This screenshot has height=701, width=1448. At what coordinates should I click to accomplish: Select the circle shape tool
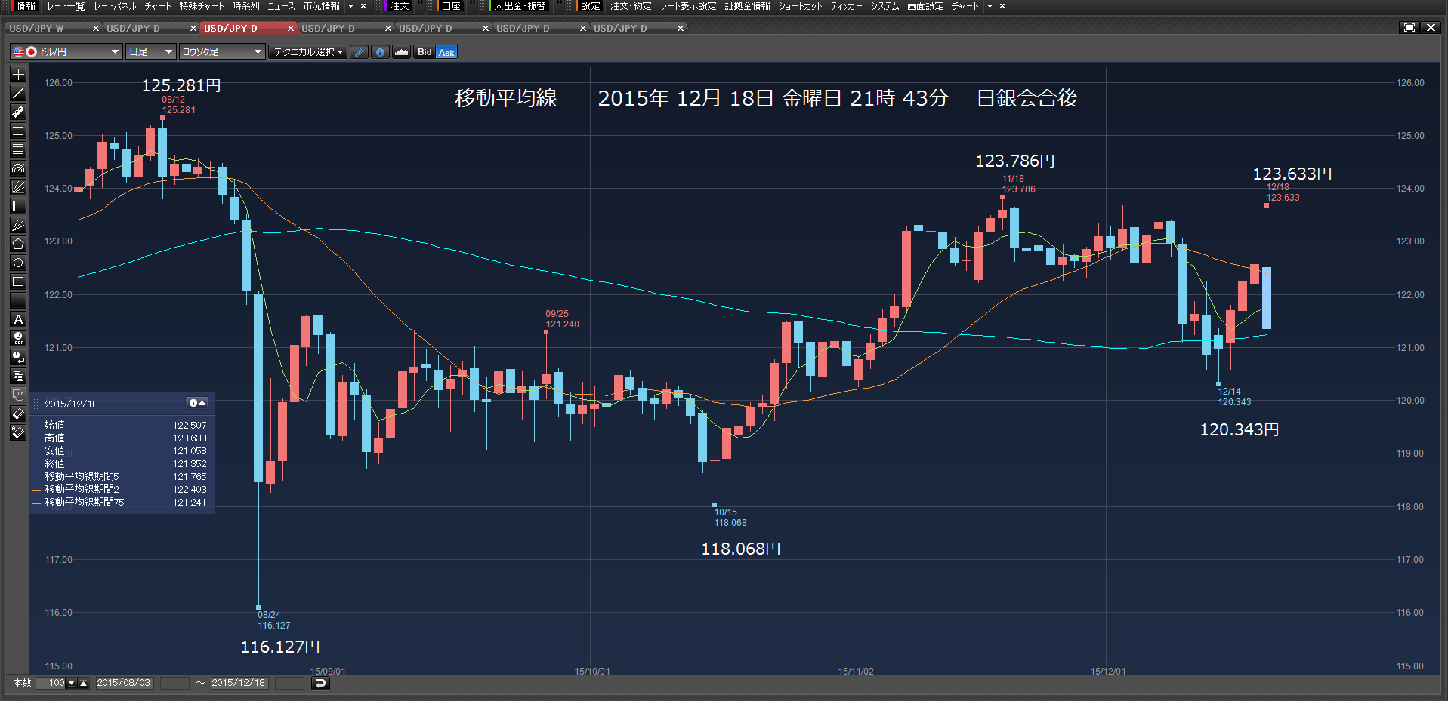(x=18, y=263)
